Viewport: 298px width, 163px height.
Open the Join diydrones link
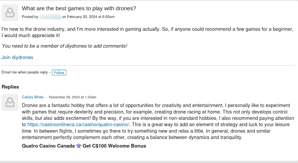pyautogui.click(x=17, y=57)
